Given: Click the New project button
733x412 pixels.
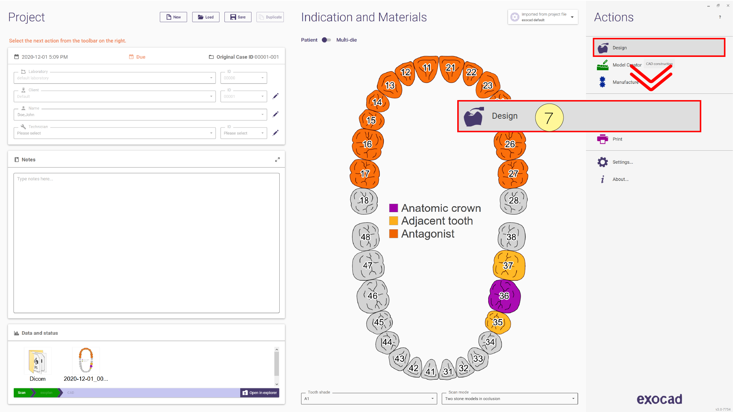Looking at the screenshot, I should 173,17.
